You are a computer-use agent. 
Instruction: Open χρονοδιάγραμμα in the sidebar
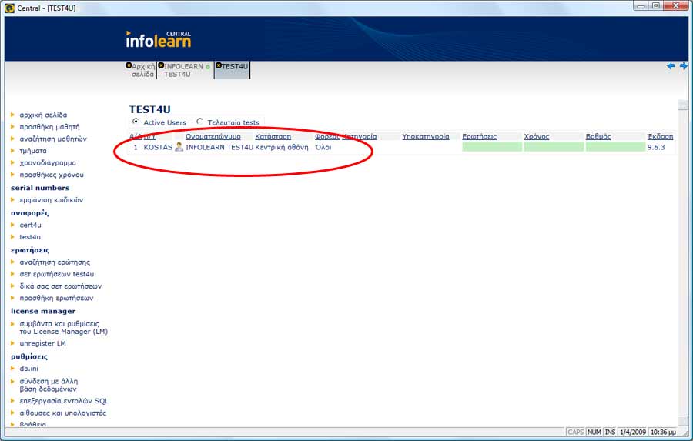[x=48, y=162]
